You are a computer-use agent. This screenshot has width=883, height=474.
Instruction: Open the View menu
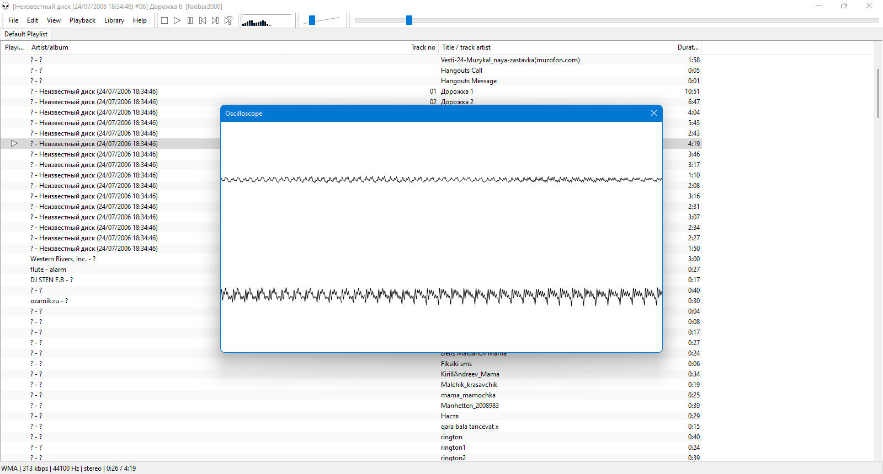point(54,20)
